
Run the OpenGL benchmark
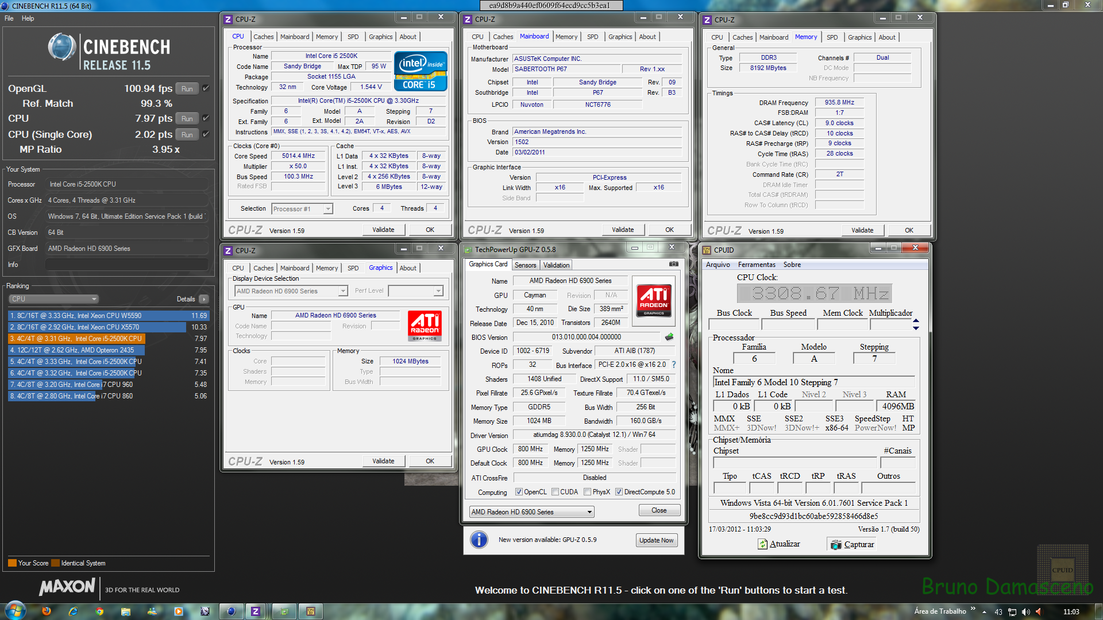click(187, 88)
